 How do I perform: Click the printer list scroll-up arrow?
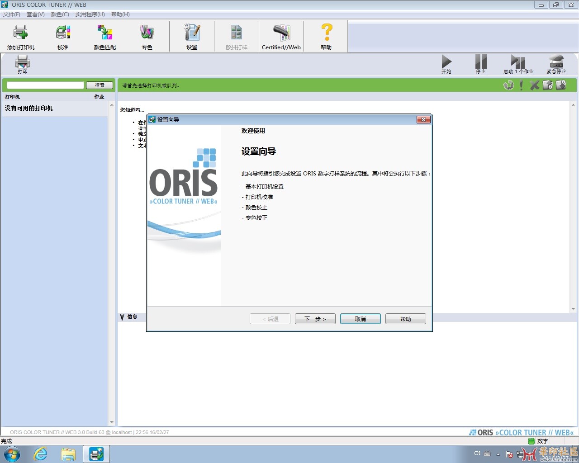tap(112, 105)
